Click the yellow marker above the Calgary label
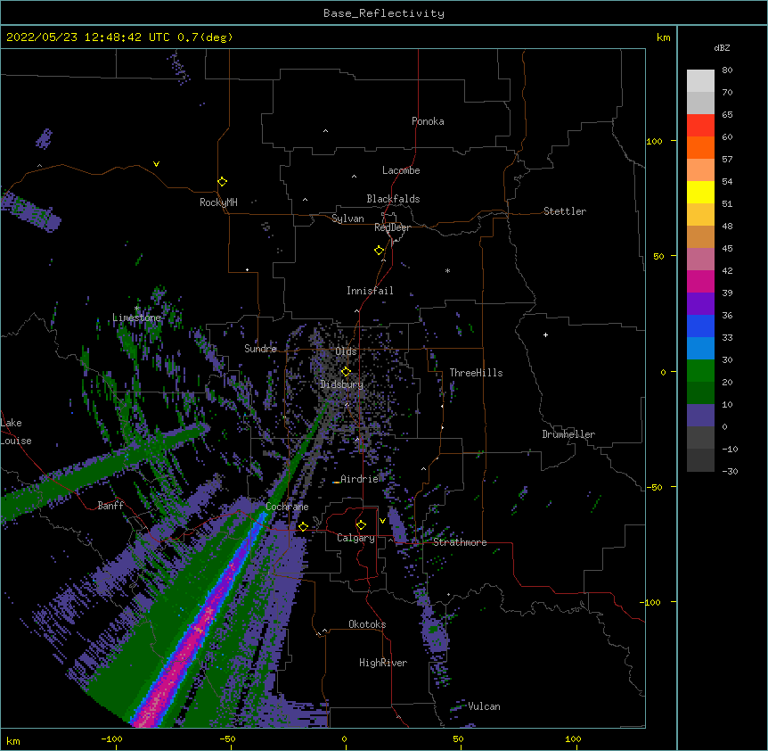 [361, 525]
